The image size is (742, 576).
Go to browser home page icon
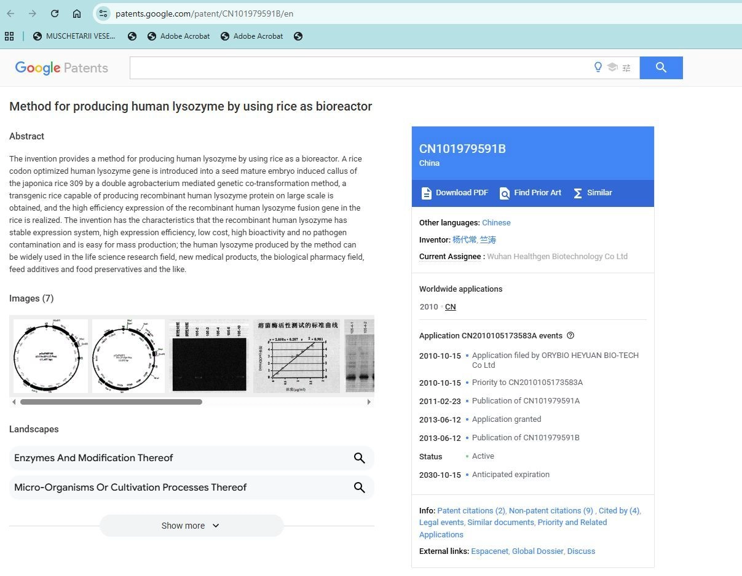tap(77, 14)
